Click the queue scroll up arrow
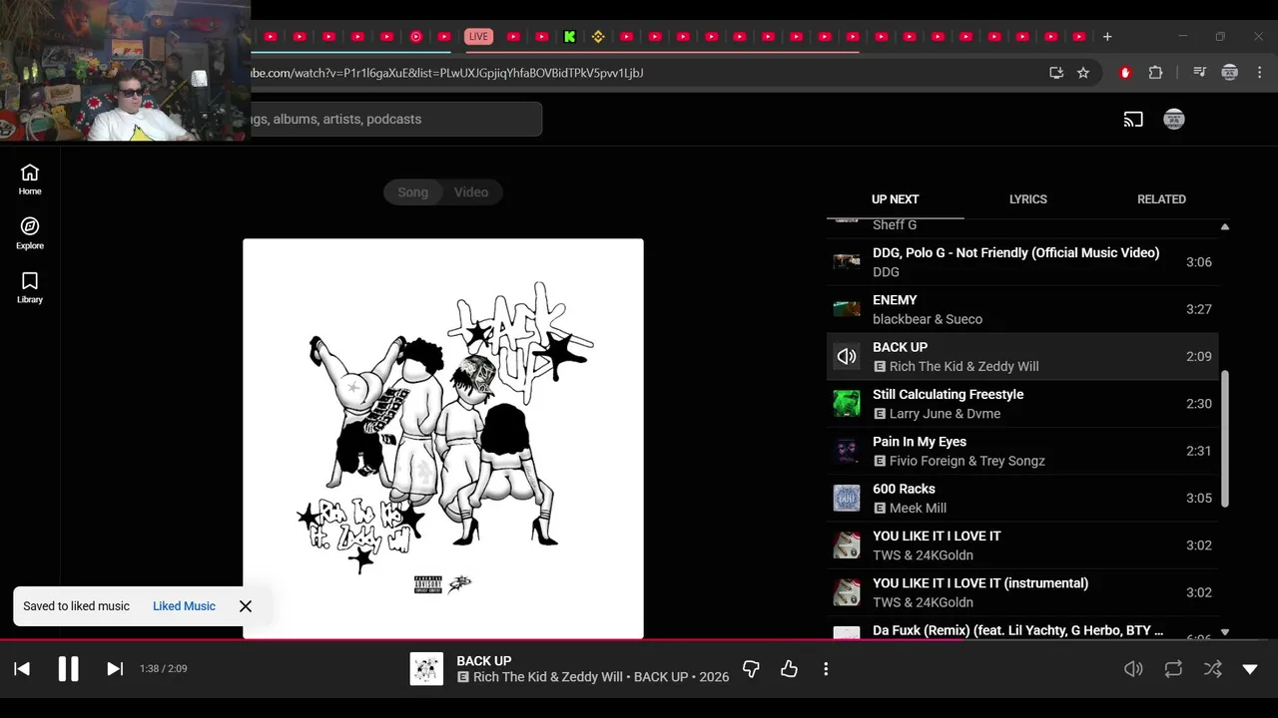The image size is (1278, 718). pos(1225,227)
